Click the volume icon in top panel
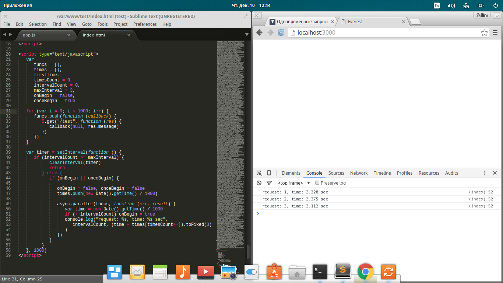The image size is (503, 283). point(451,6)
